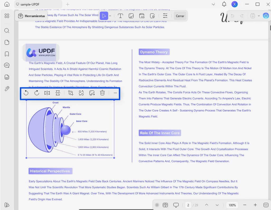
Task: Switch to the sample-UPDF tab
Action: [x=38, y=4]
